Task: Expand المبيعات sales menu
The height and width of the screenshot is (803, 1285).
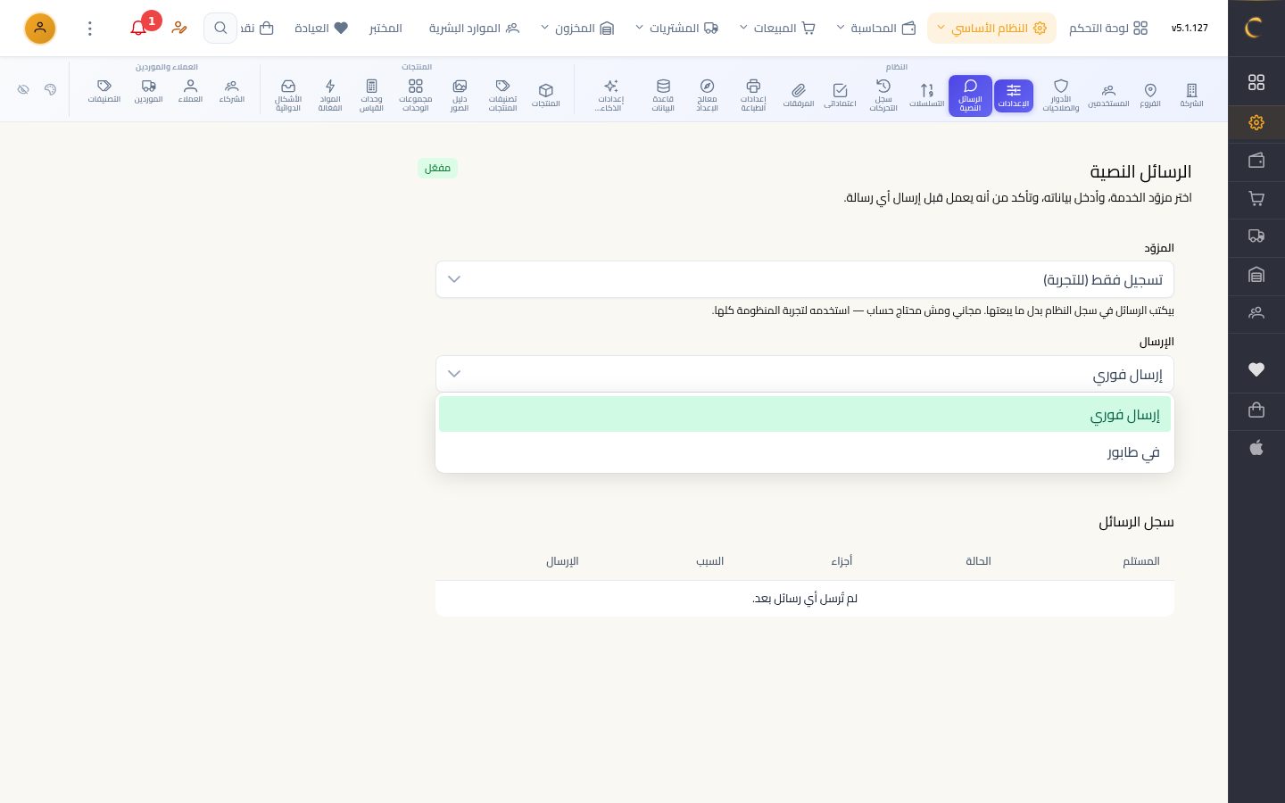Action: [x=777, y=29]
